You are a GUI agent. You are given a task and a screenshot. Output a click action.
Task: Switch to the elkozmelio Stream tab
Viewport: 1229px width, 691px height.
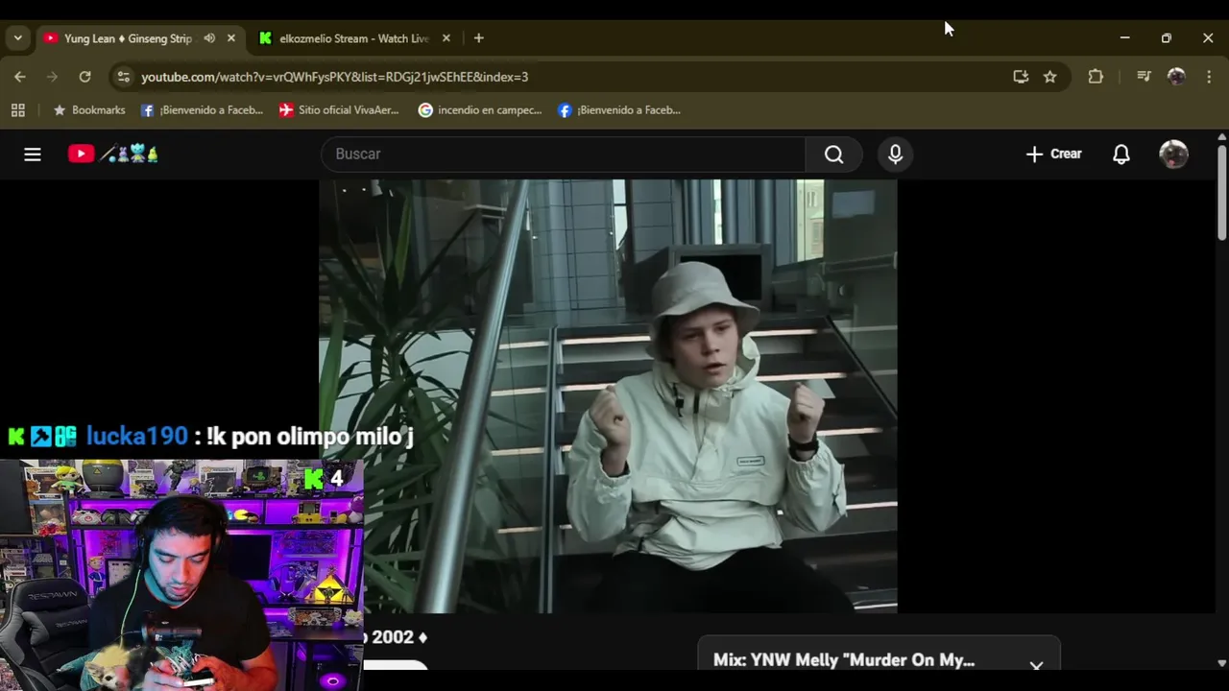tap(353, 38)
